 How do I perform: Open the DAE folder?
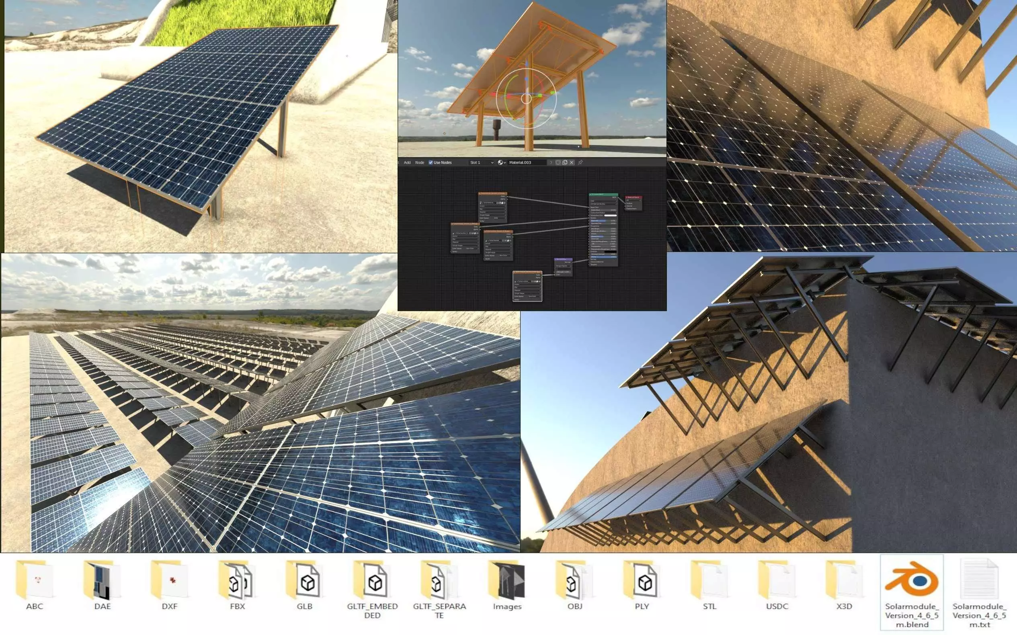102,586
